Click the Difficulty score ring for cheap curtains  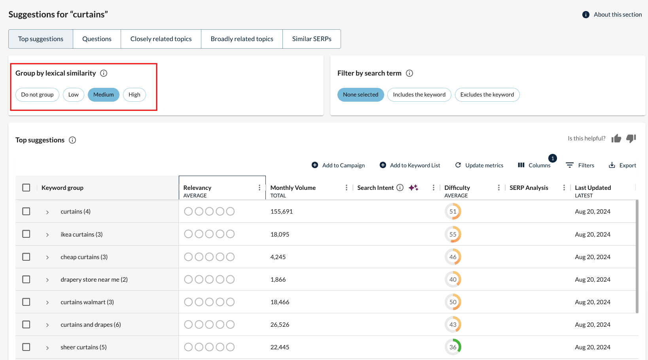(453, 257)
